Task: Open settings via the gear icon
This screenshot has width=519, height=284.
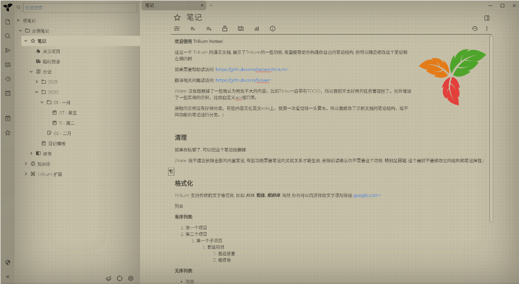Action: pos(131,278)
